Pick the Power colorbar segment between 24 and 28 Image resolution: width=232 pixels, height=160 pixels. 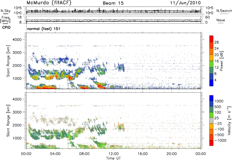pyautogui.click(x=211, y=45)
